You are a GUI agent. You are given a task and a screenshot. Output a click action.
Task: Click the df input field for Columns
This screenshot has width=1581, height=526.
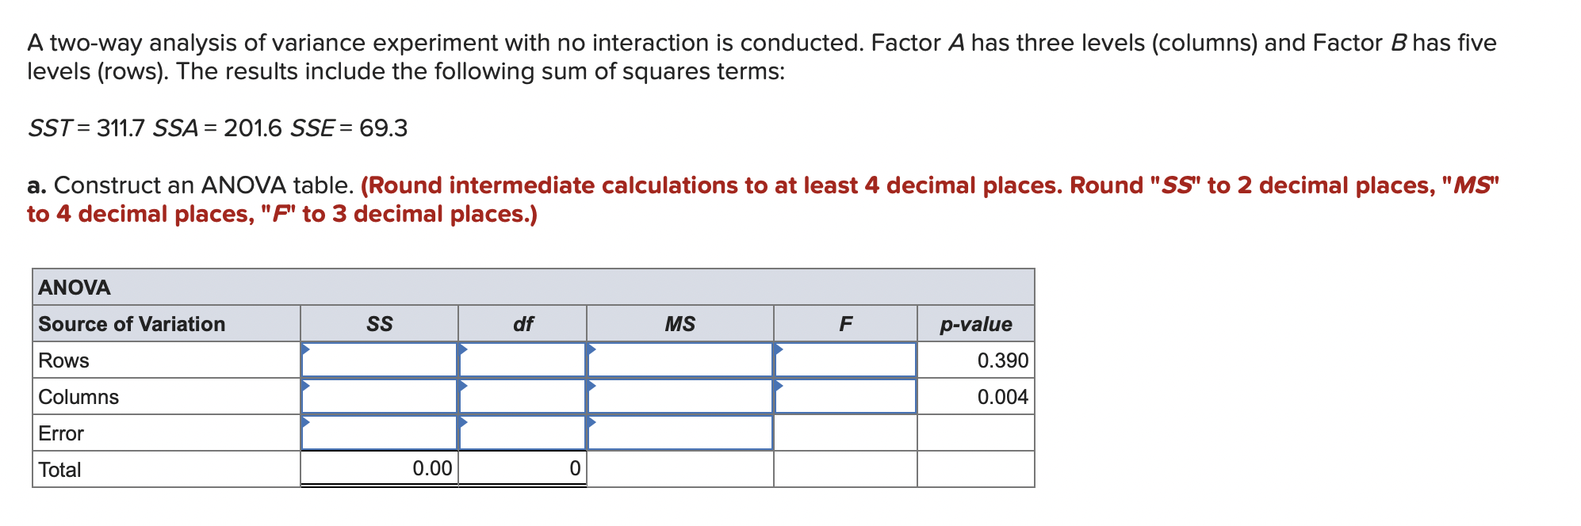523,397
